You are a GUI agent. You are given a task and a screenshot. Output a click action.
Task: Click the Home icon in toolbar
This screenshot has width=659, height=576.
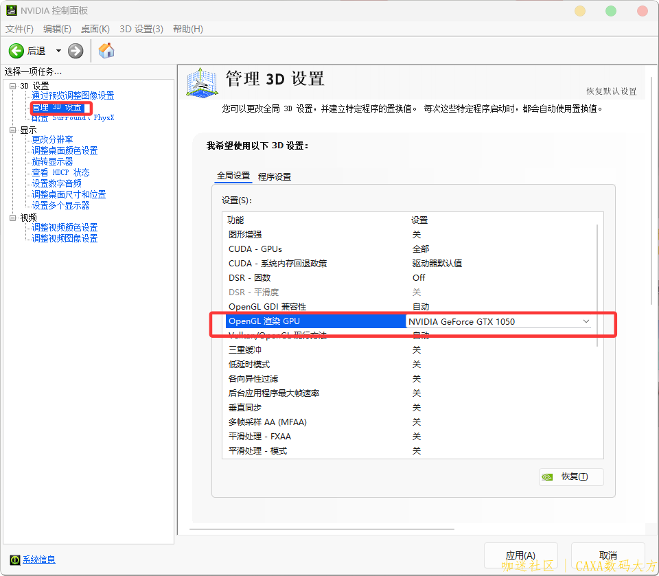[x=106, y=51]
